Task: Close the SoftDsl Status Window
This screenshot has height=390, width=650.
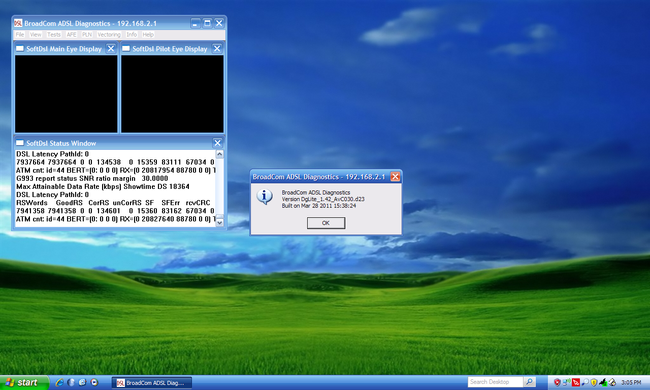Action: (x=217, y=143)
